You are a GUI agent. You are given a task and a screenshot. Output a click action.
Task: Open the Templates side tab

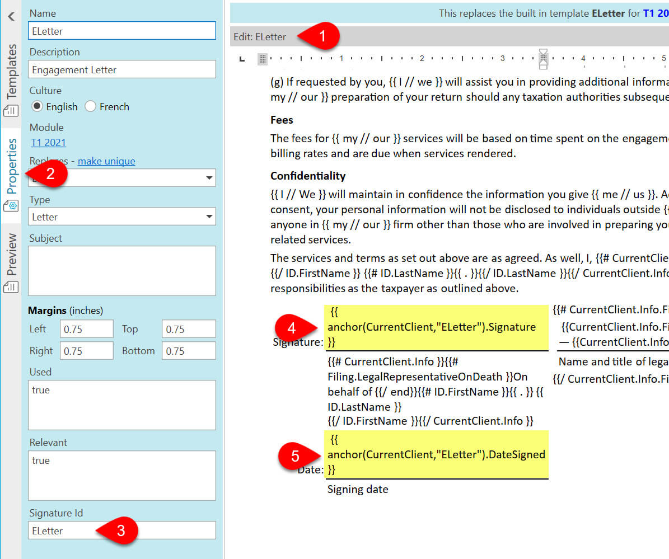tap(11, 79)
